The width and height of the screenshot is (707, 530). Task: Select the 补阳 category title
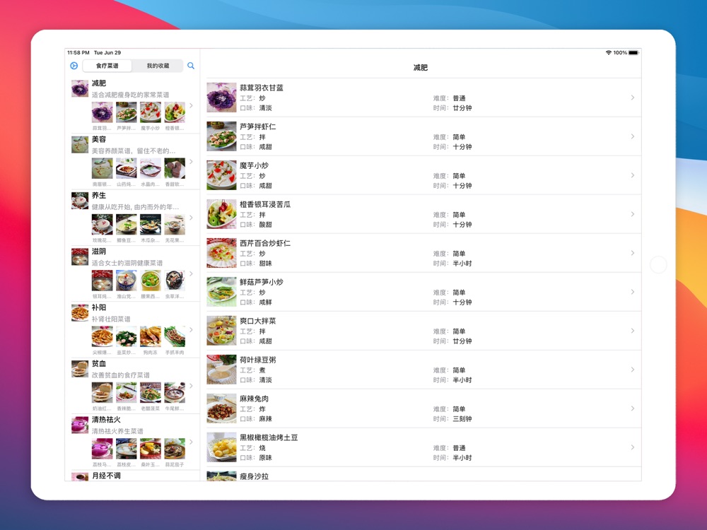click(99, 307)
